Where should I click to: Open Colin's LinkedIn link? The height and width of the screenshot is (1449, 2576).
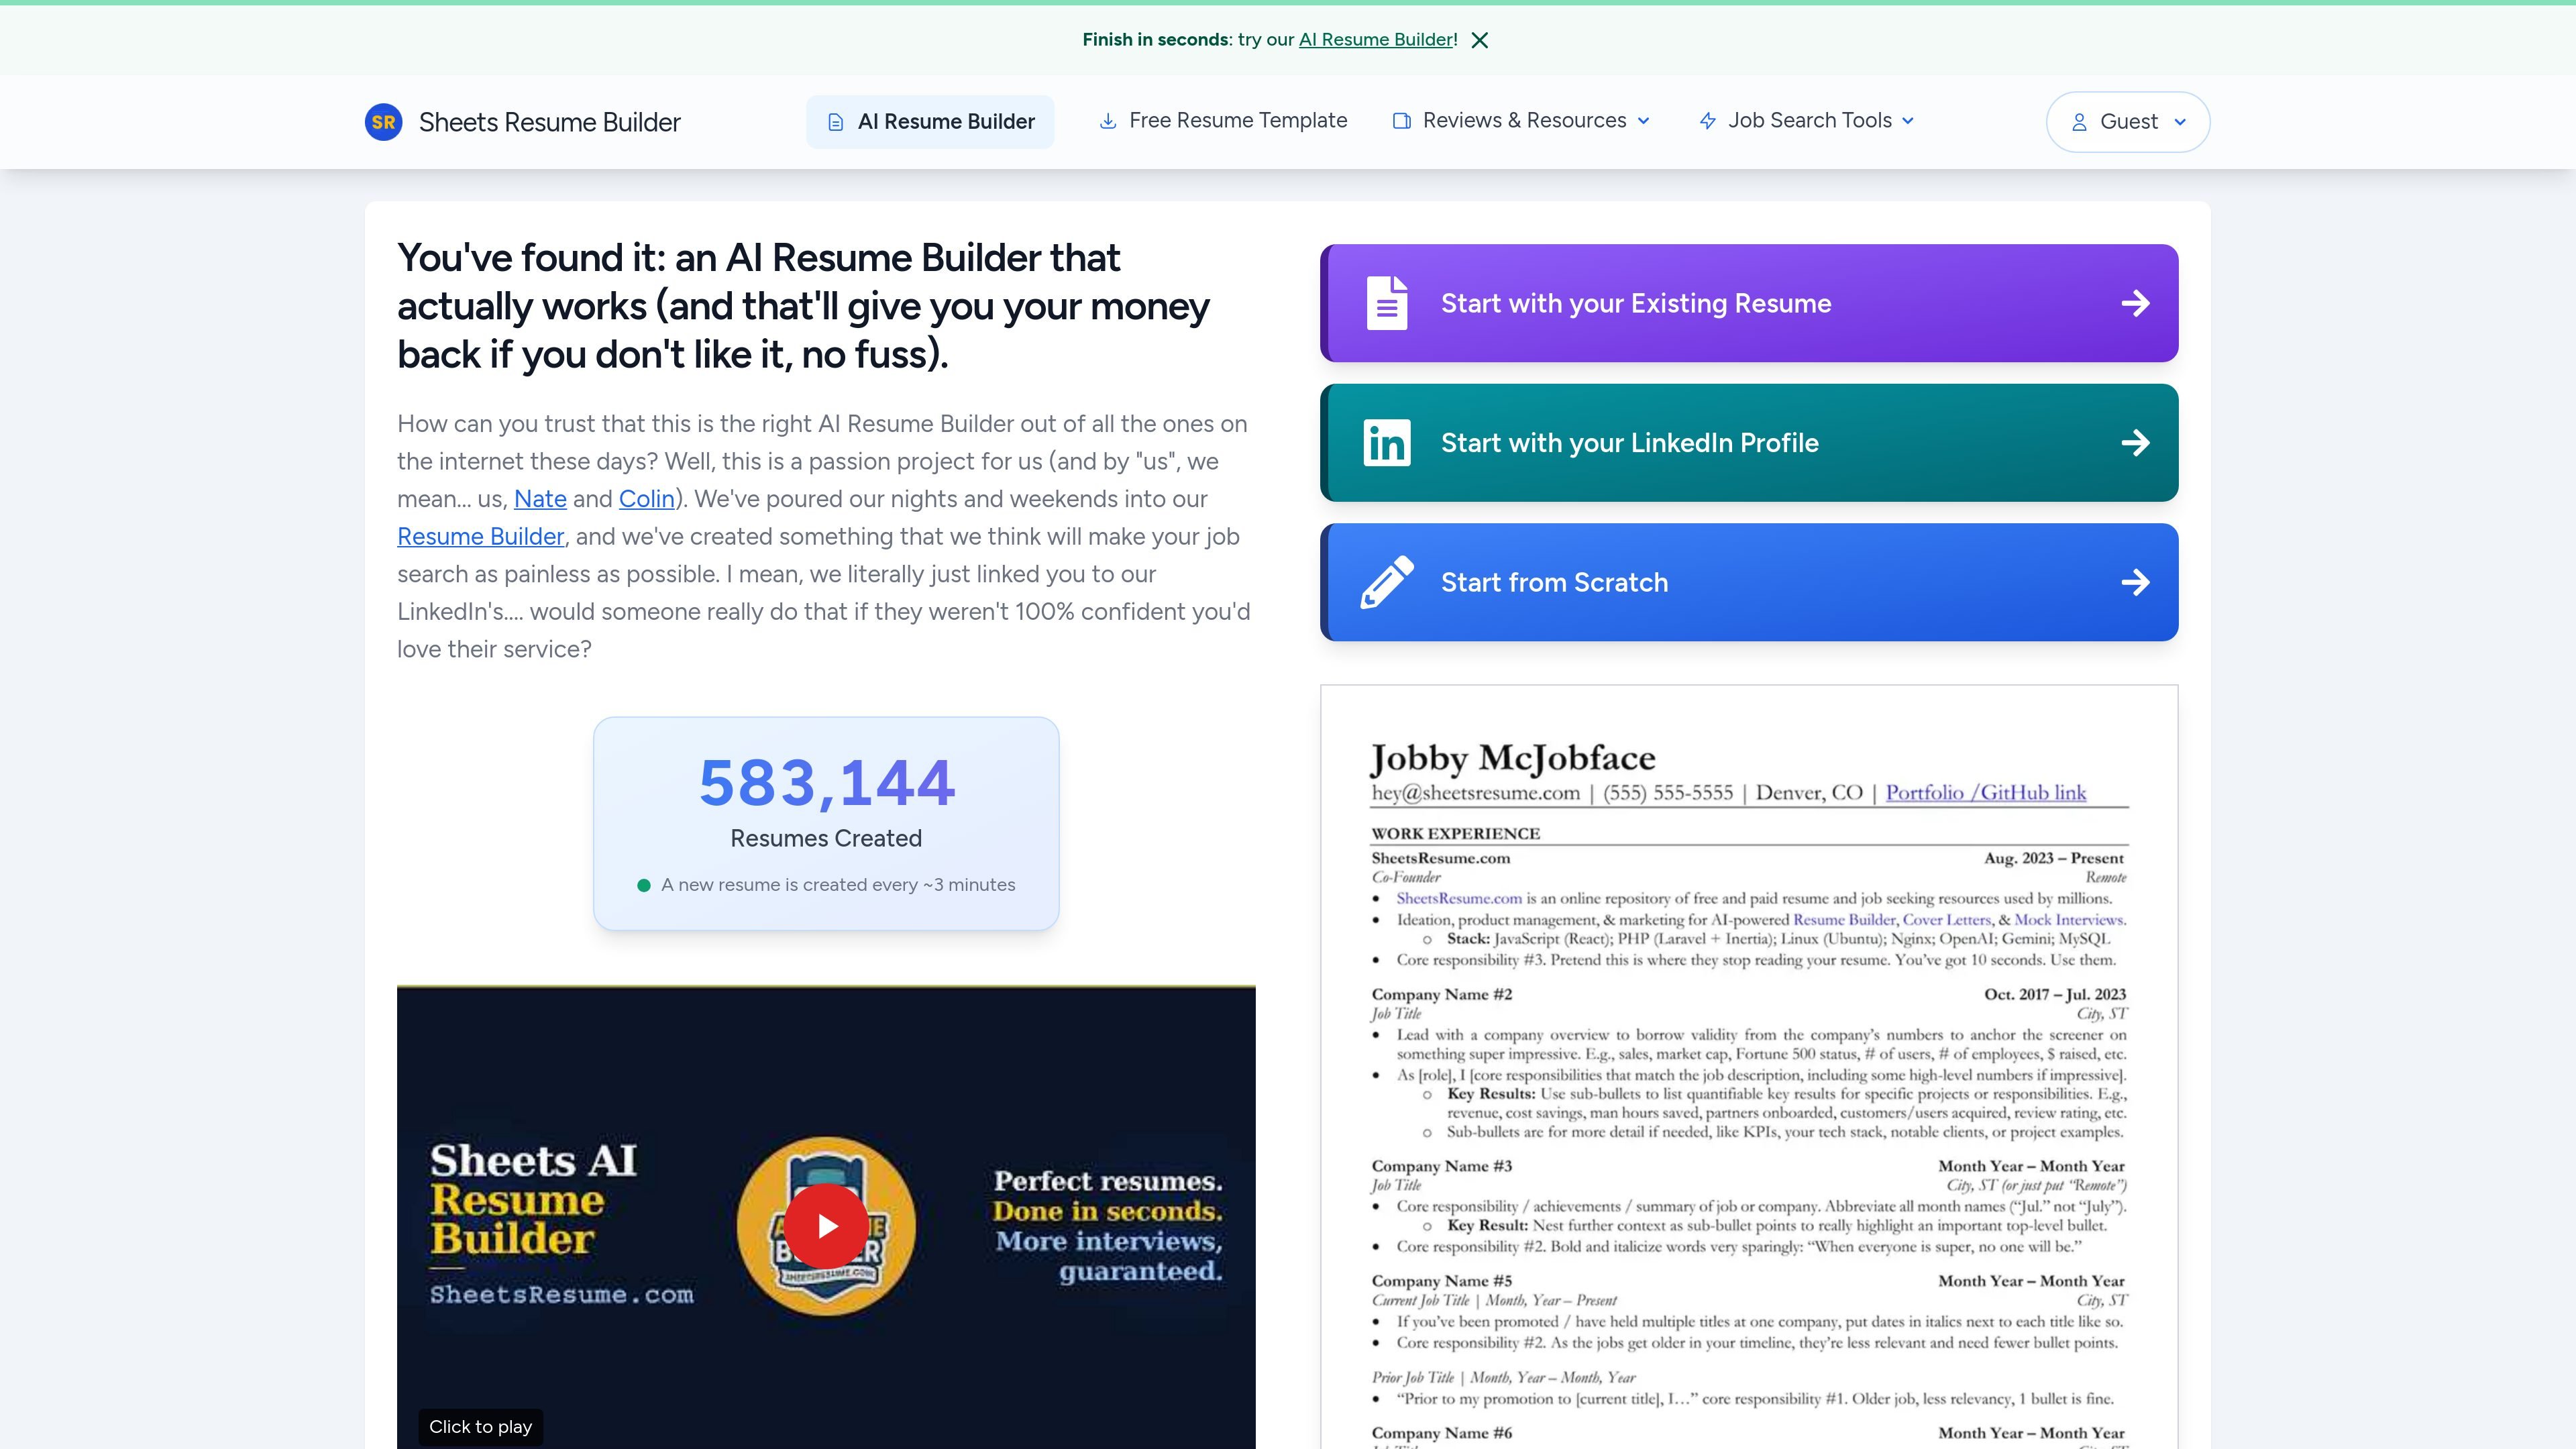(x=647, y=499)
